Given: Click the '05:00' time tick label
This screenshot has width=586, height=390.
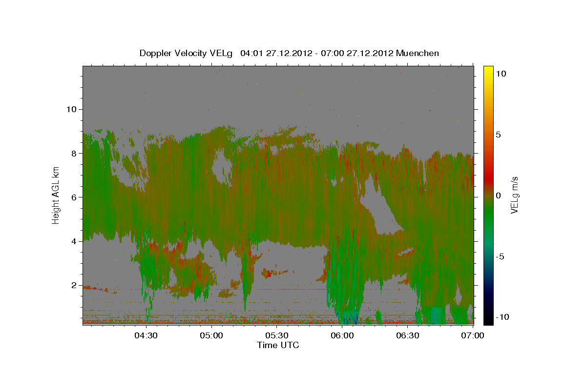Looking at the screenshot, I should 211,335.
